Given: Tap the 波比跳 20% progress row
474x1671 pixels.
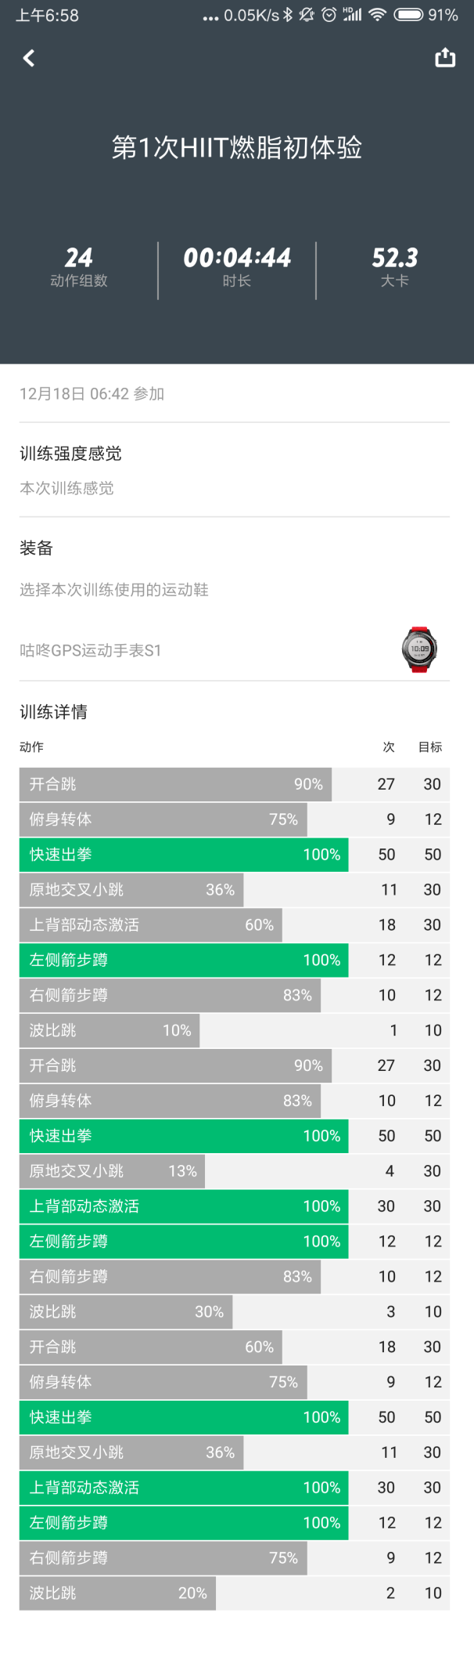Looking at the screenshot, I should [235, 1593].
